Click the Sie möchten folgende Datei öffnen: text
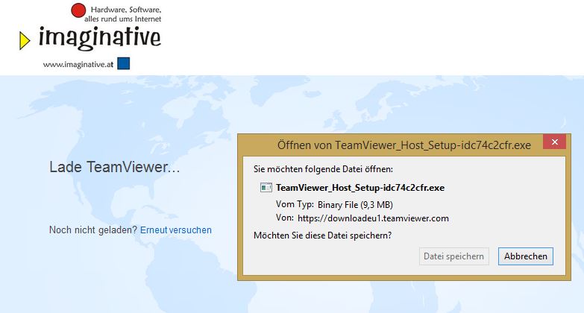 [x=323, y=169]
